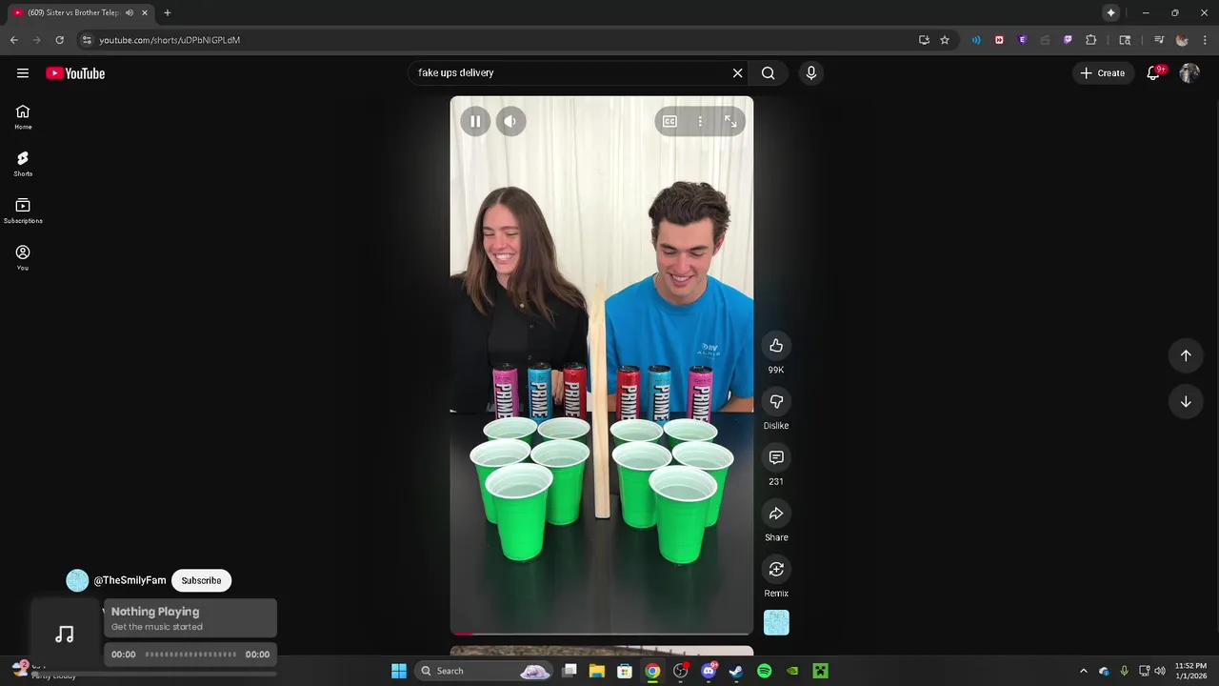This screenshot has width=1219, height=686.
Task: Subscribe to TheSmilyFam
Action: [x=201, y=580]
